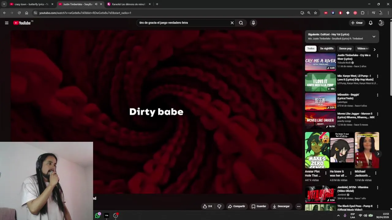Open options for Kanye West mix

point(377,76)
